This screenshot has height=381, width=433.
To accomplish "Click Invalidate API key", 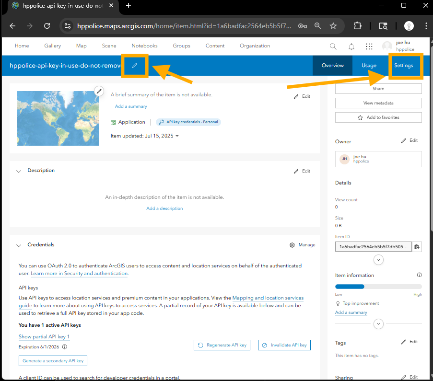I will coord(284,345).
